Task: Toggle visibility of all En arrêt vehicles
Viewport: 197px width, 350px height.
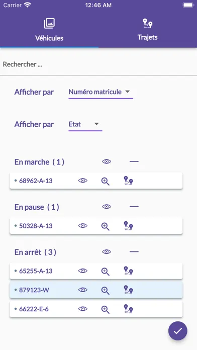Action: [x=107, y=252]
